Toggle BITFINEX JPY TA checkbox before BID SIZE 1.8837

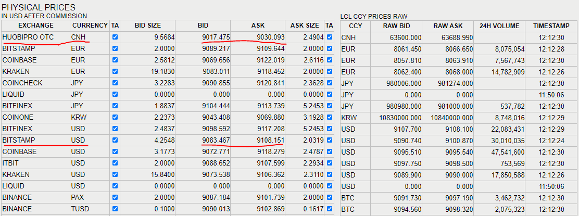[115, 106]
